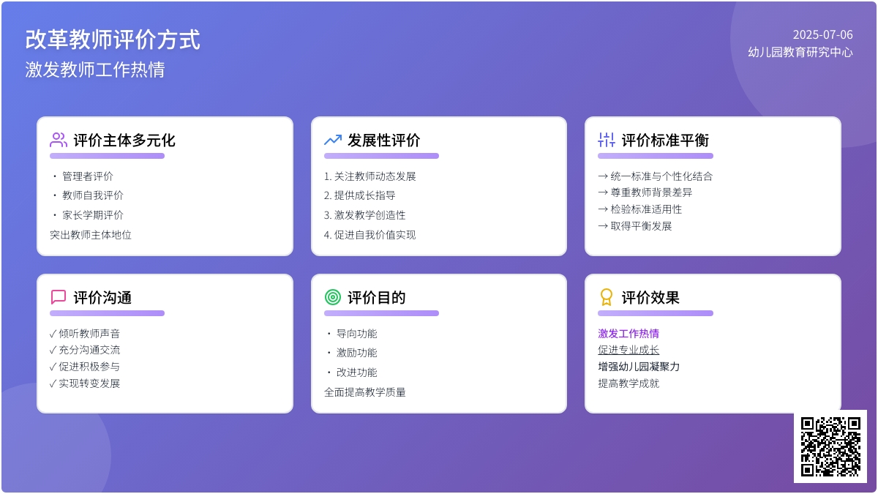Viewport: 878px width, 494px height.
Task: Click list item 2. 提供成长指导
Action: tap(360, 195)
